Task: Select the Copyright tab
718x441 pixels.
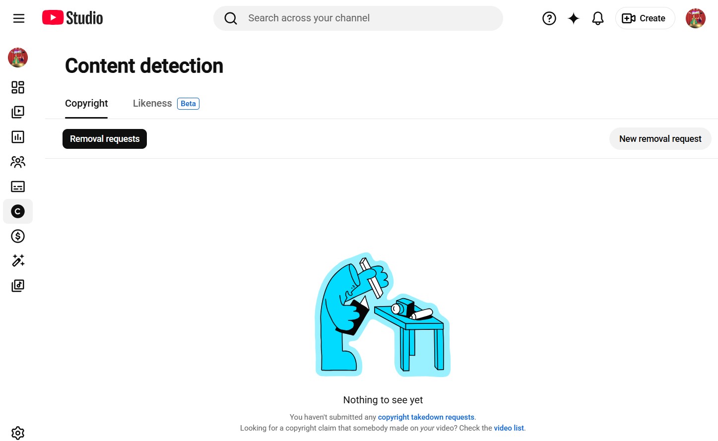Action: pyautogui.click(x=86, y=103)
